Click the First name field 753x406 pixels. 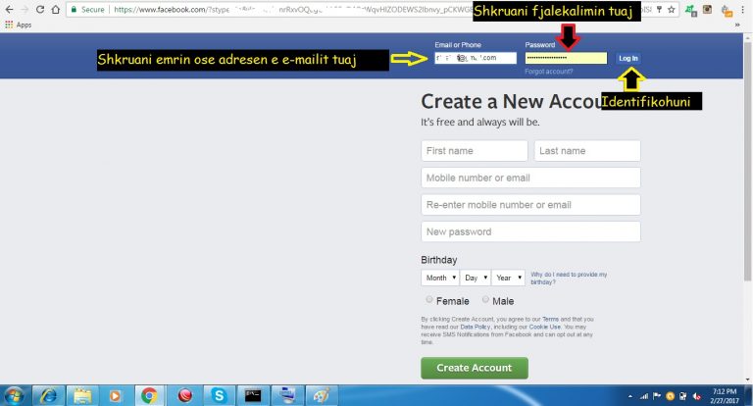tap(475, 151)
